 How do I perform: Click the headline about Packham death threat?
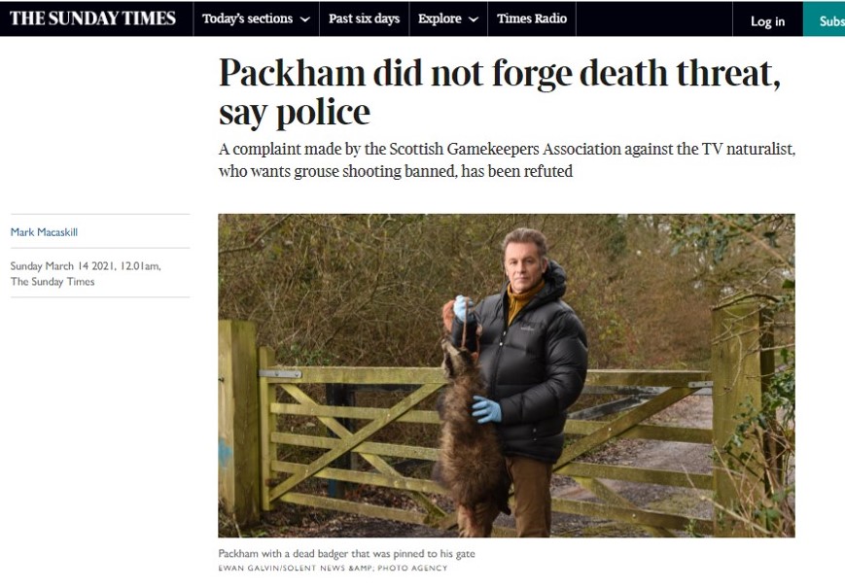point(500,91)
